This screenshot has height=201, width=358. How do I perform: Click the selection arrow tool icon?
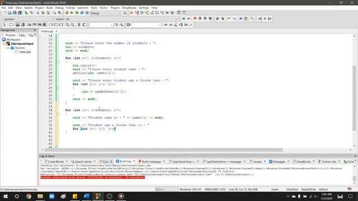tap(4, 25)
